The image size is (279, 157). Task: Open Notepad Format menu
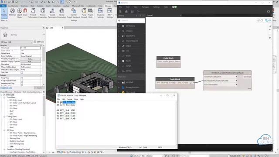(69, 99)
